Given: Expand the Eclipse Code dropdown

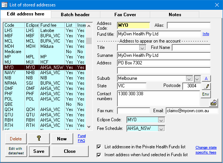Looking at the screenshot, I should [x=161, y=120].
